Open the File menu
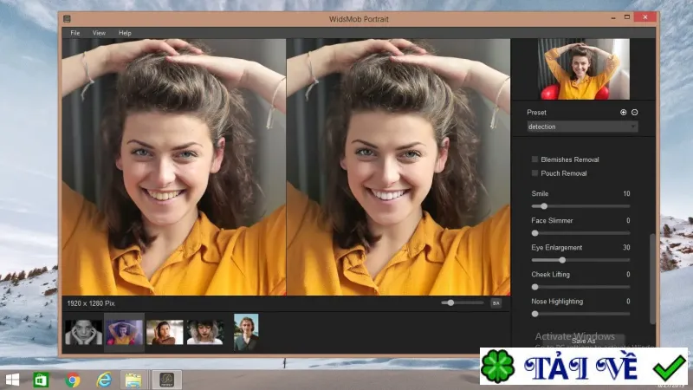 point(75,33)
